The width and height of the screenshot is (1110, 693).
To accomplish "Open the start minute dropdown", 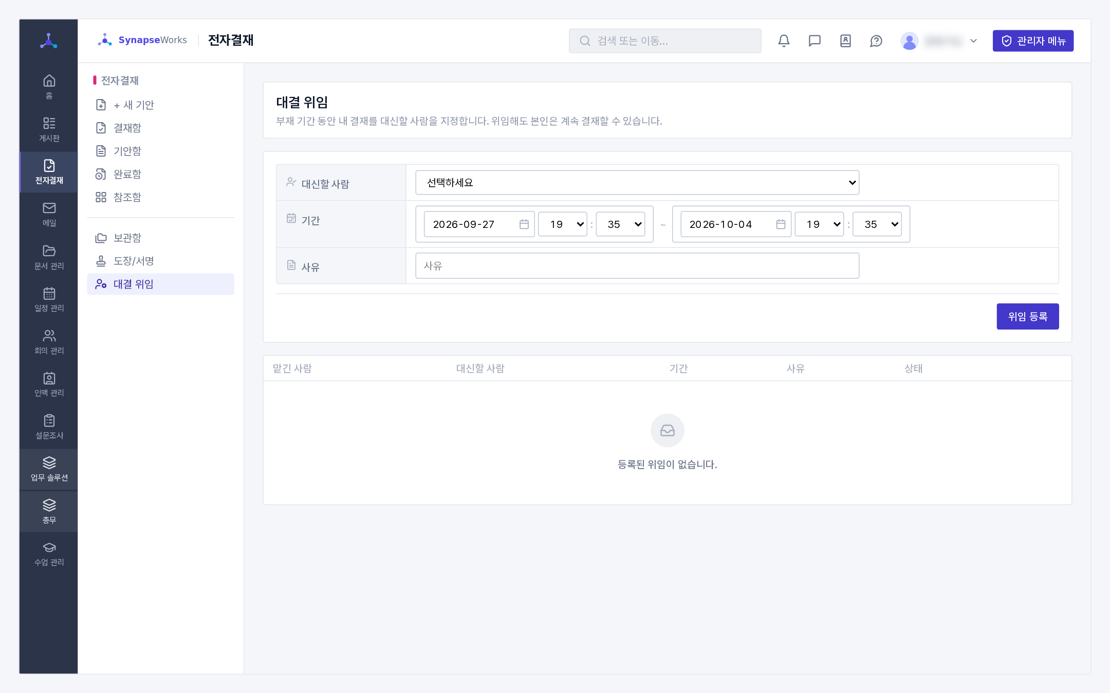I will pos(620,224).
